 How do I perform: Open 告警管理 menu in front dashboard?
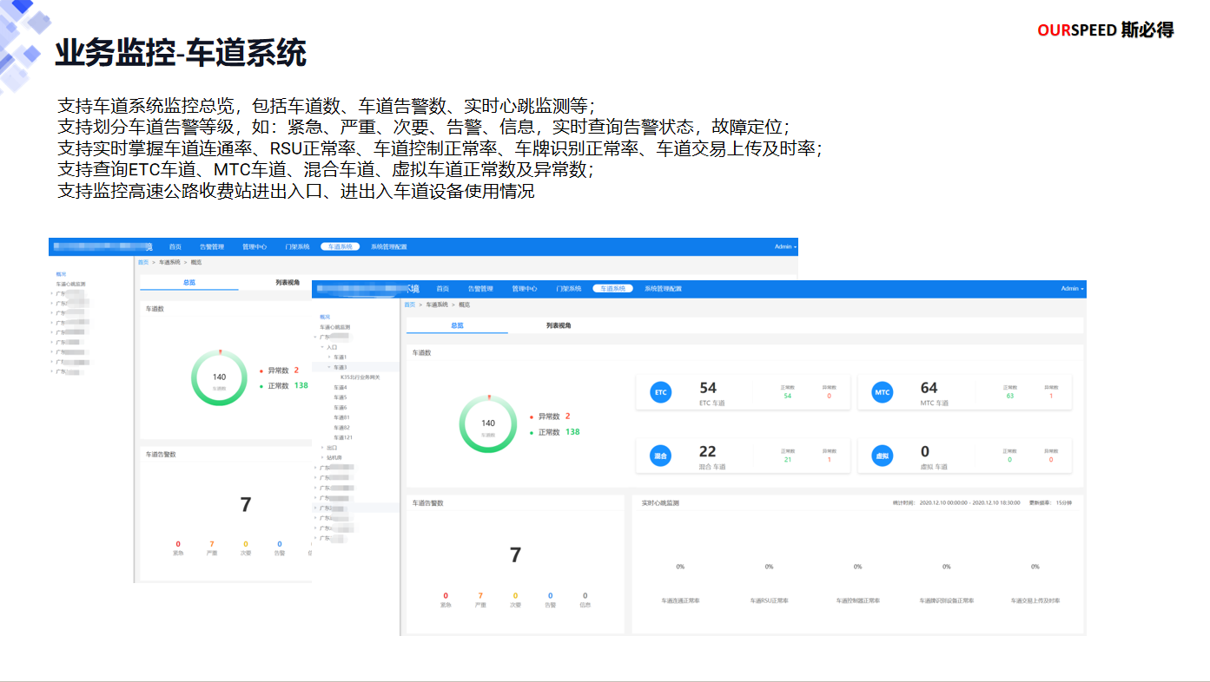click(x=480, y=289)
